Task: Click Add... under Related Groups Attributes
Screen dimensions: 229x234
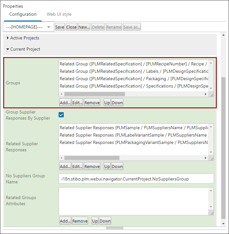Action: tap(65, 221)
